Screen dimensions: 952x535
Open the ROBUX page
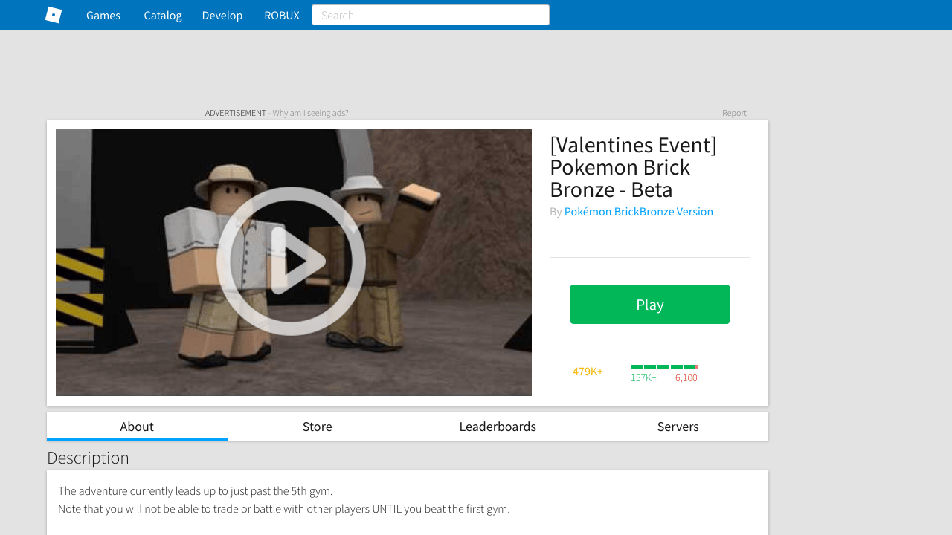(x=282, y=15)
